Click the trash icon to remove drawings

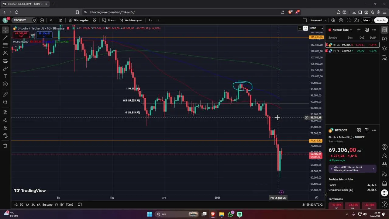pyautogui.click(x=5, y=146)
